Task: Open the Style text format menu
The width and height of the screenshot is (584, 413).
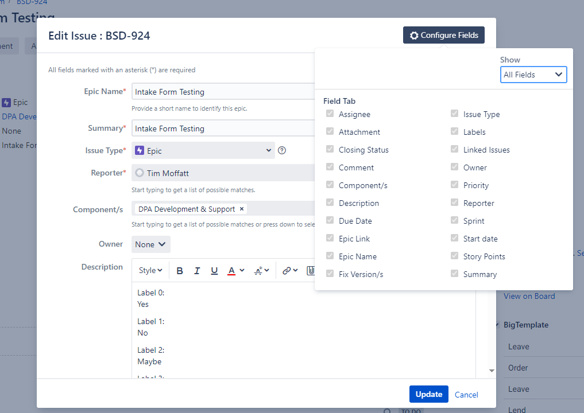Action: [x=150, y=271]
